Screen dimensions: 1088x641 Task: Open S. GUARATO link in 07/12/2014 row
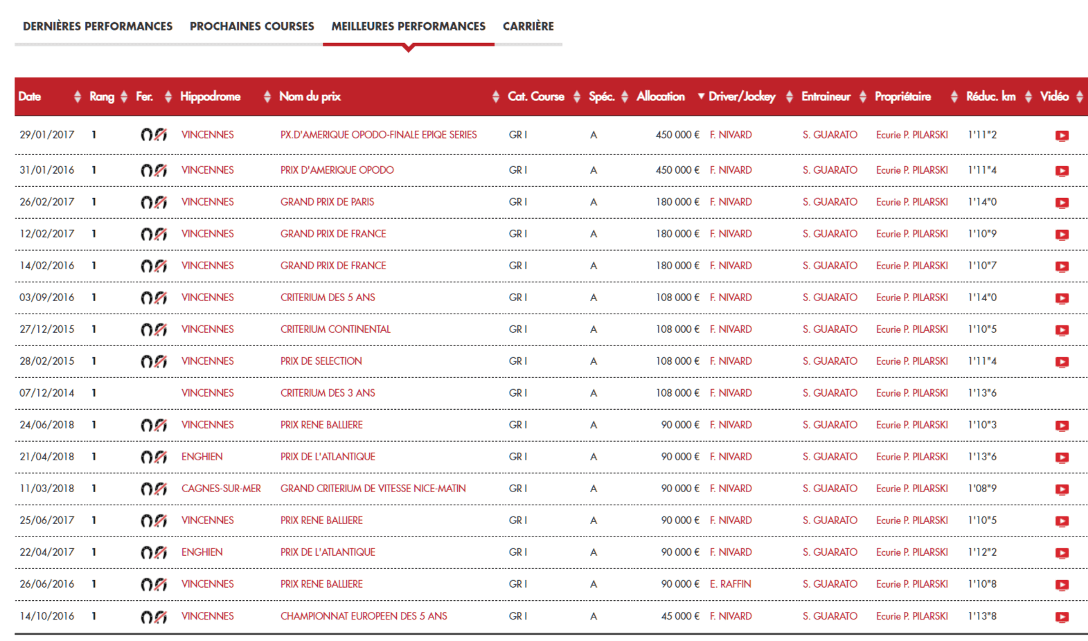click(830, 393)
